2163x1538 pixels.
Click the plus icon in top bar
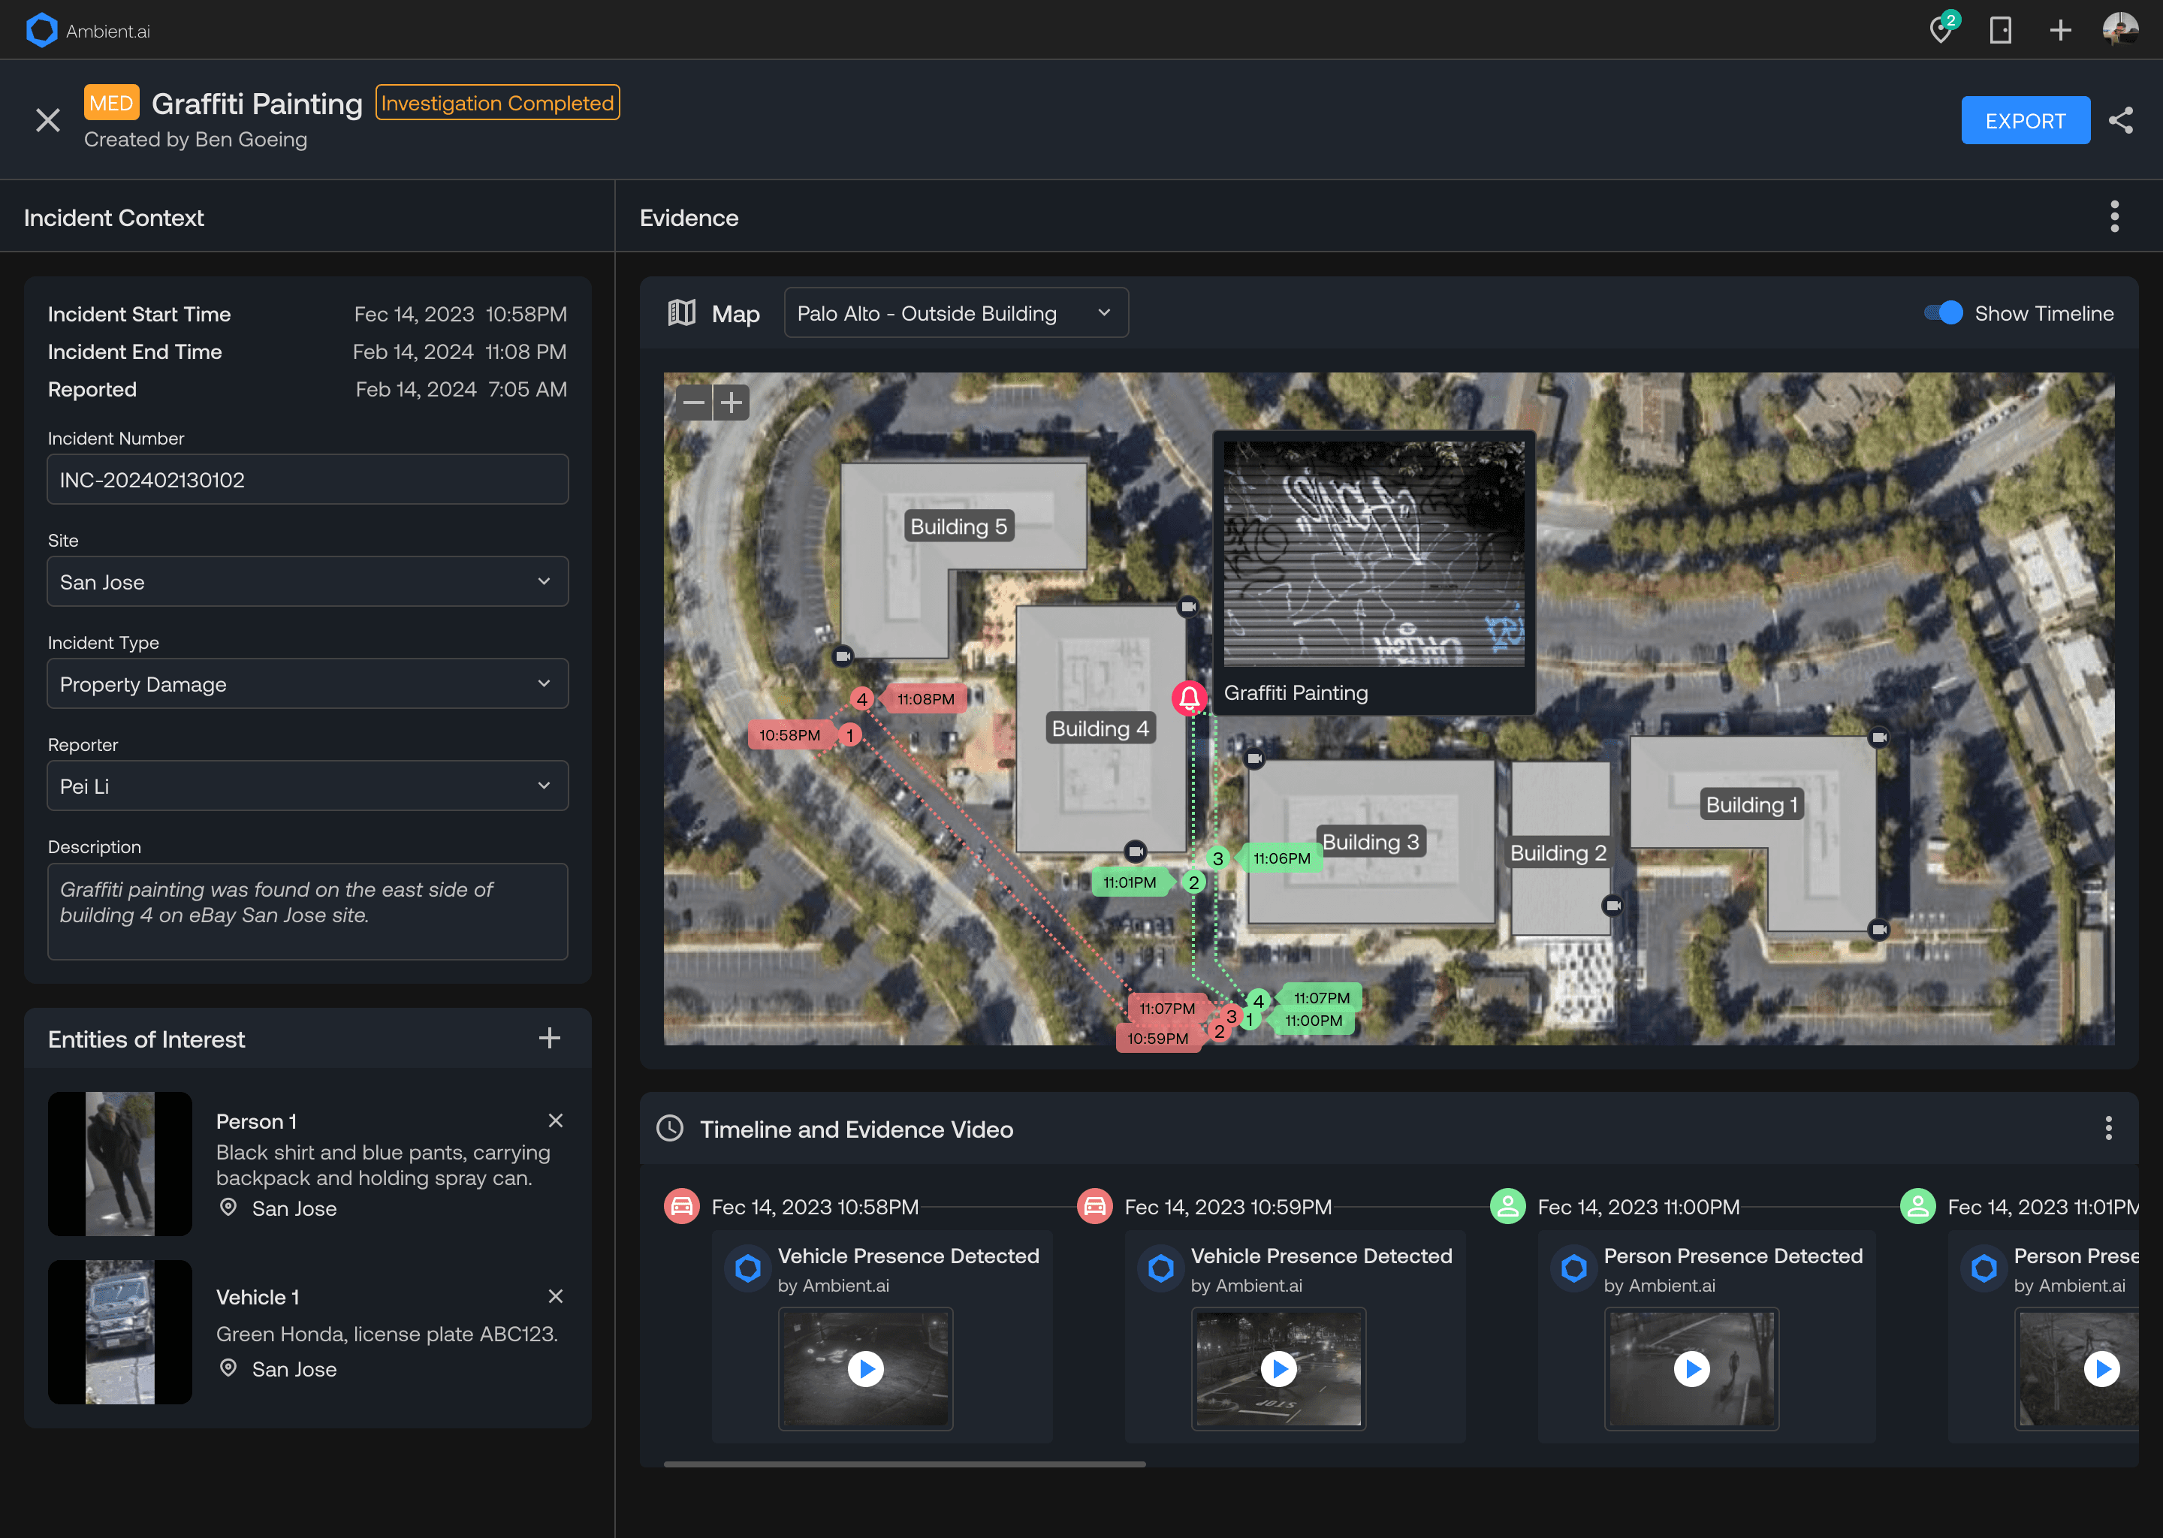pos(2060,30)
